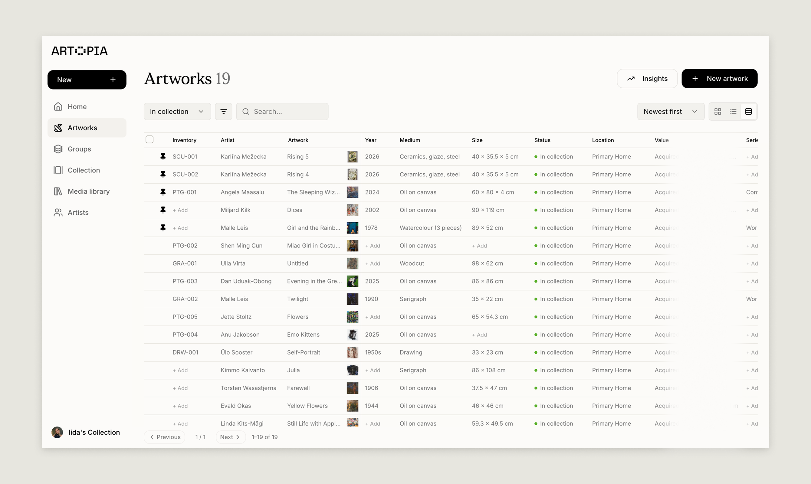Go to Previous page
811x484 pixels.
tap(165, 437)
